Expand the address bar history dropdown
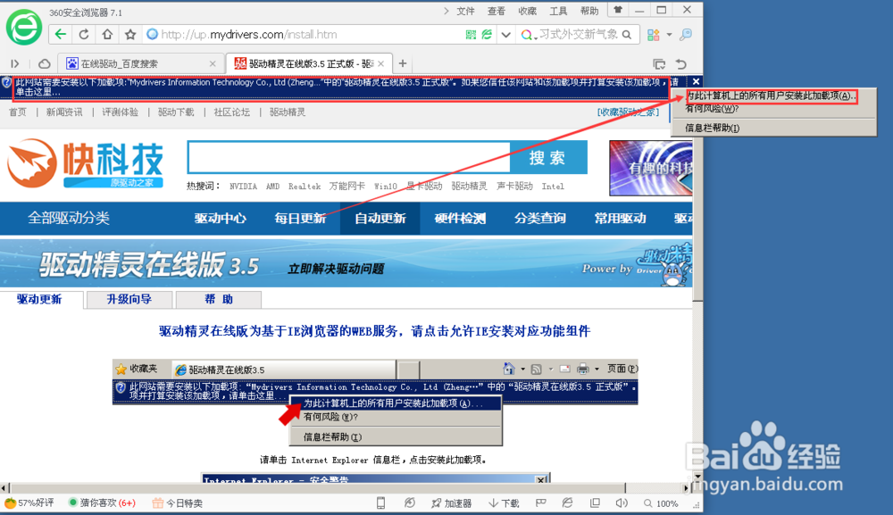Screen dimensions: 893x515 coord(505,35)
